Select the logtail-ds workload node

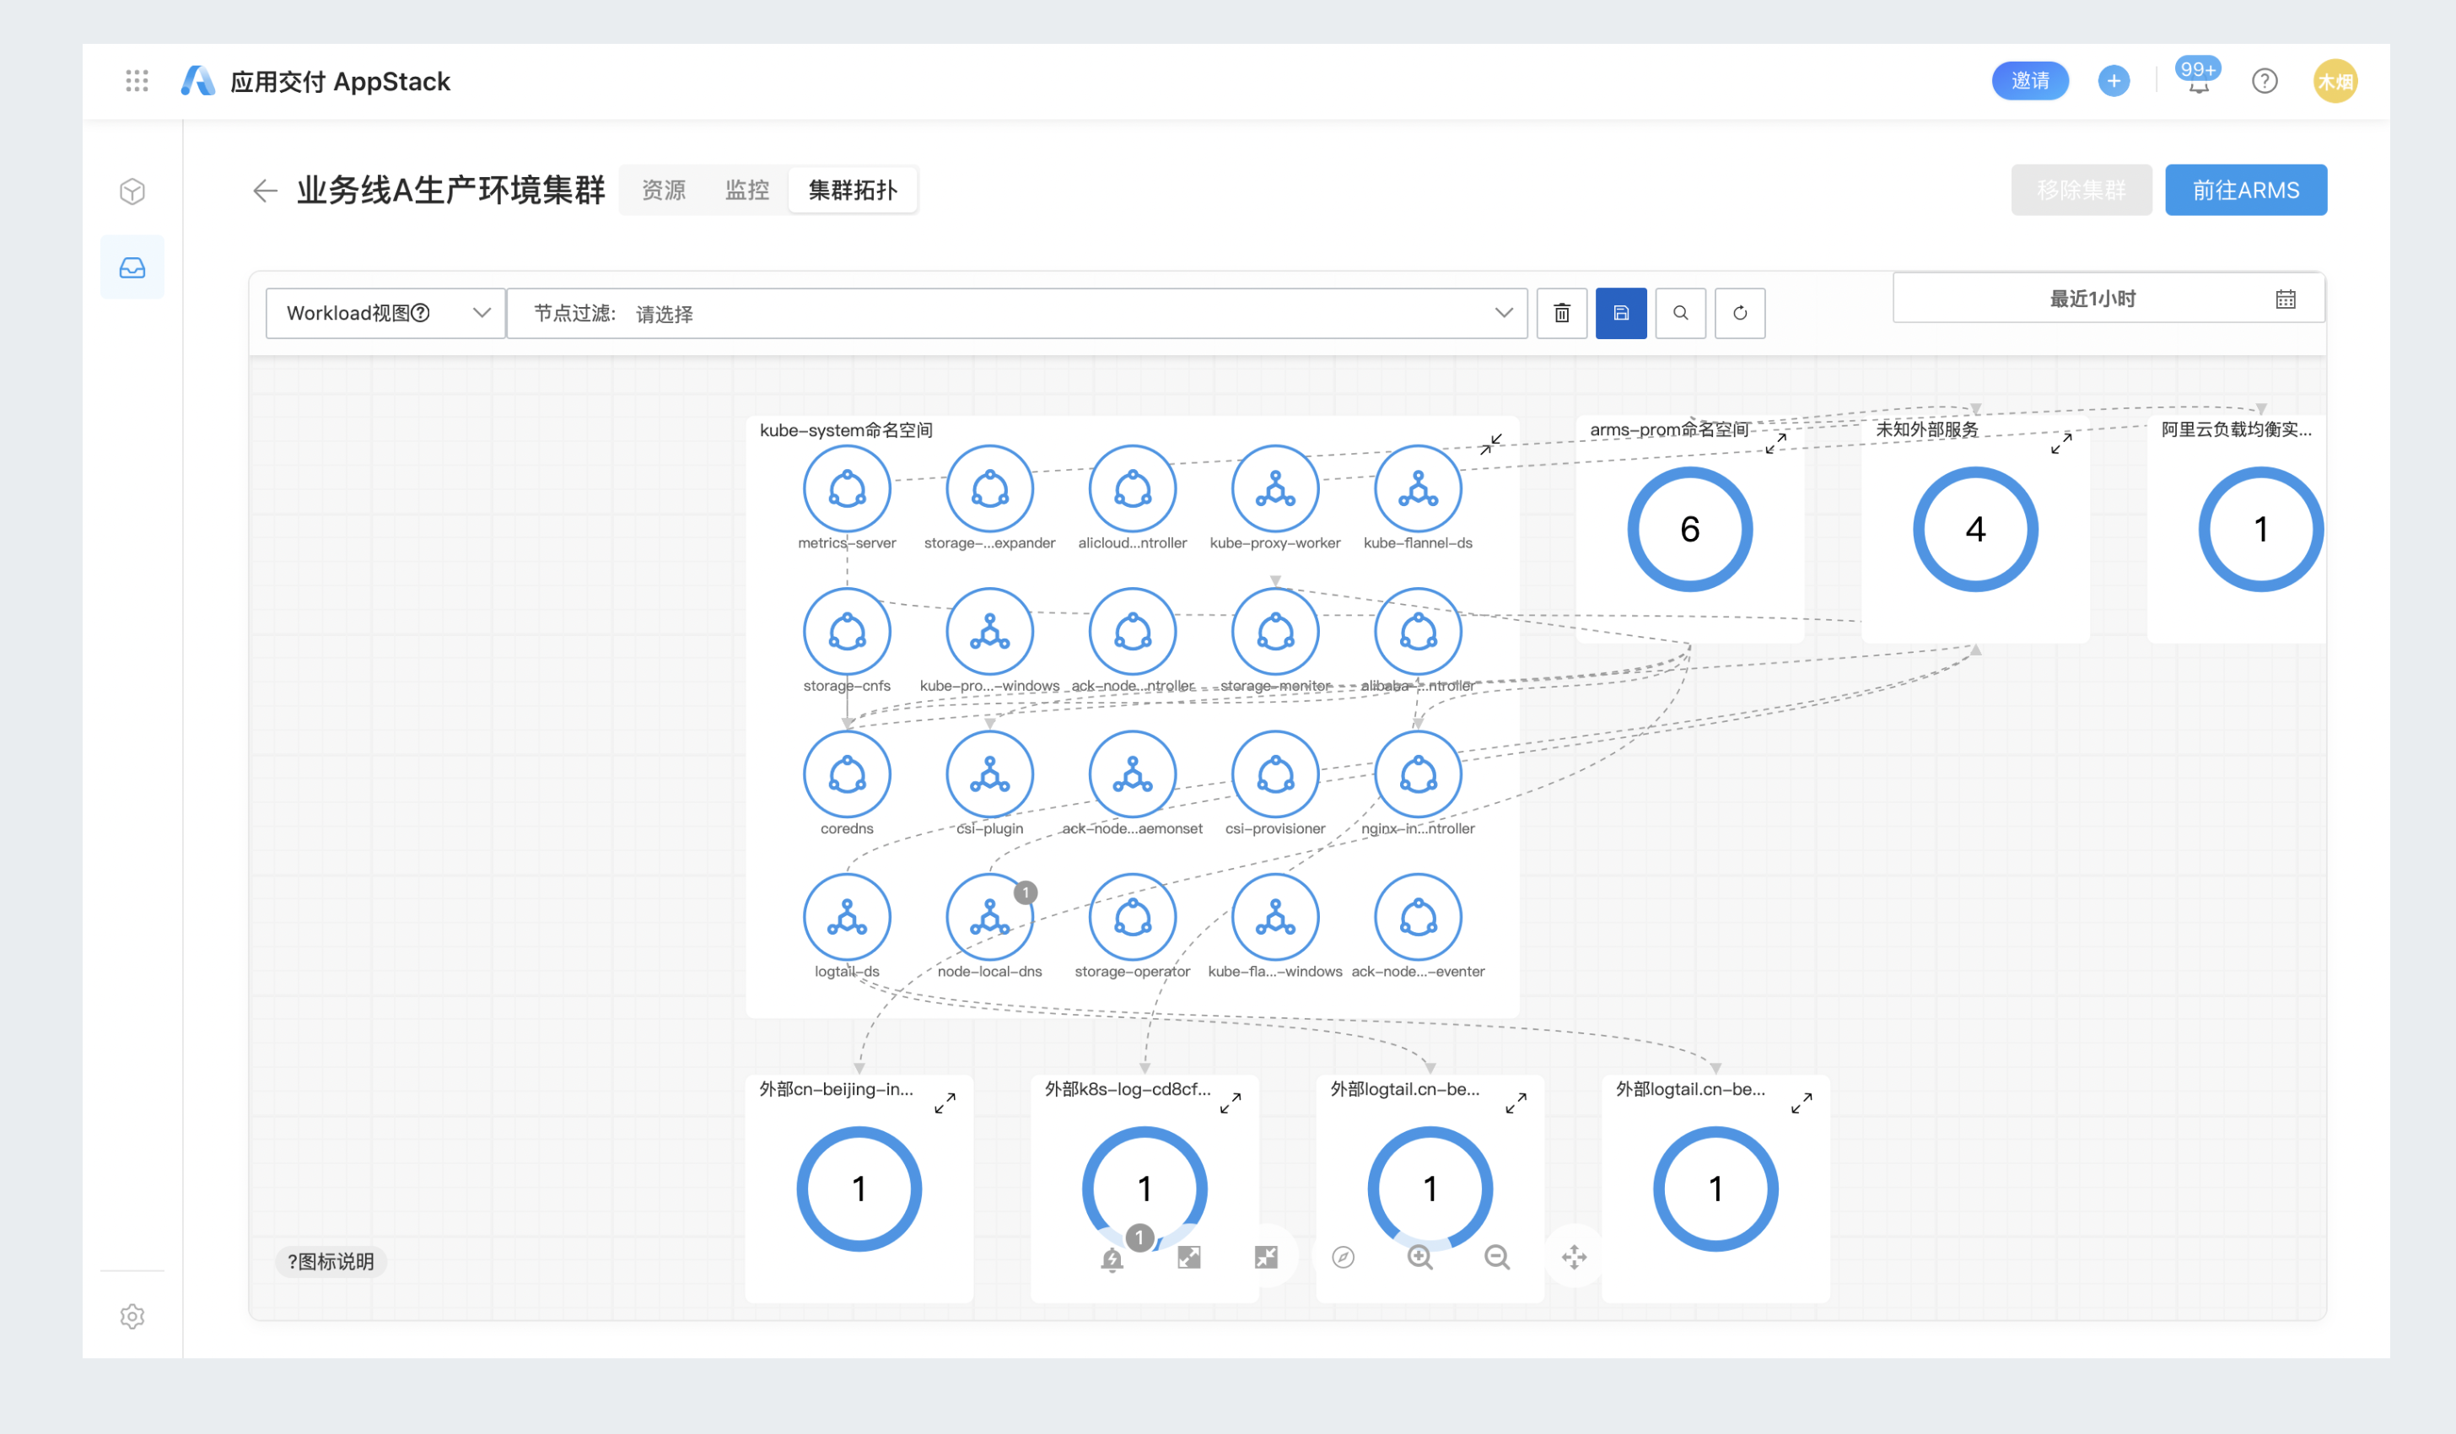tap(847, 917)
